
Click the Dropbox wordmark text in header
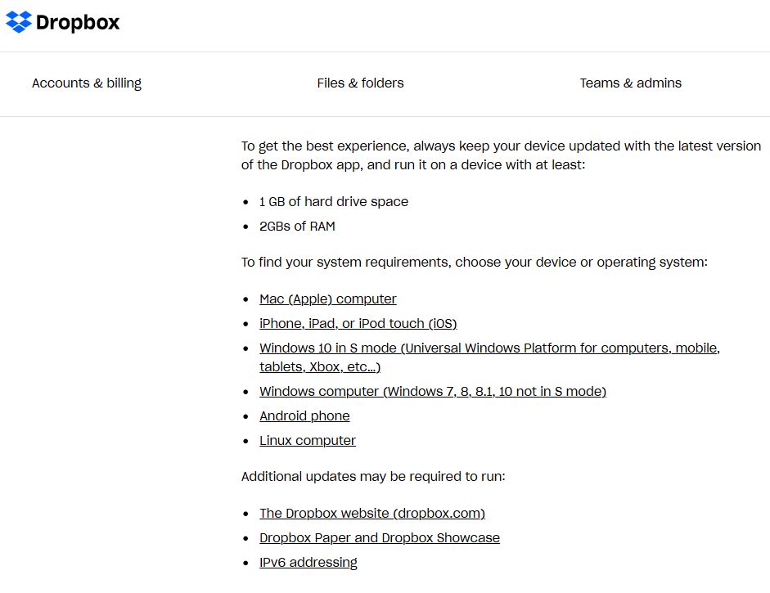pyautogui.click(x=78, y=22)
